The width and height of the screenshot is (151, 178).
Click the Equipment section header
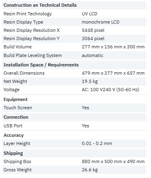coord(15,99)
